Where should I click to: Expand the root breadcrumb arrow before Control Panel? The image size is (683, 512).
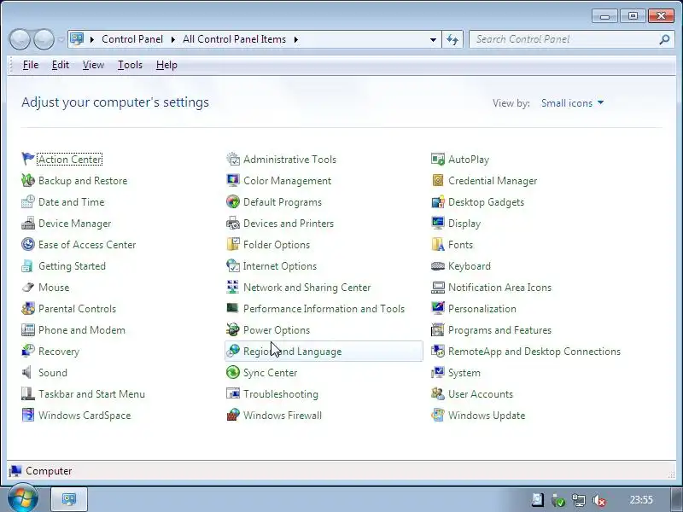92,39
